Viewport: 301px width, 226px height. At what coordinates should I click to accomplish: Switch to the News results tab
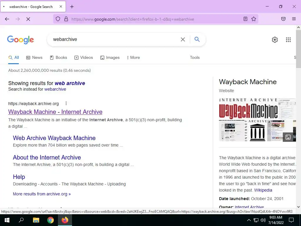pyautogui.click(x=34, y=57)
